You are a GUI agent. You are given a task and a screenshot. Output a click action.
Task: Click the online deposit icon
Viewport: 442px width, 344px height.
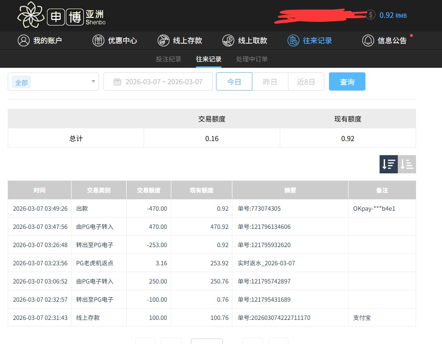pyautogui.click(x=164, y=40)
